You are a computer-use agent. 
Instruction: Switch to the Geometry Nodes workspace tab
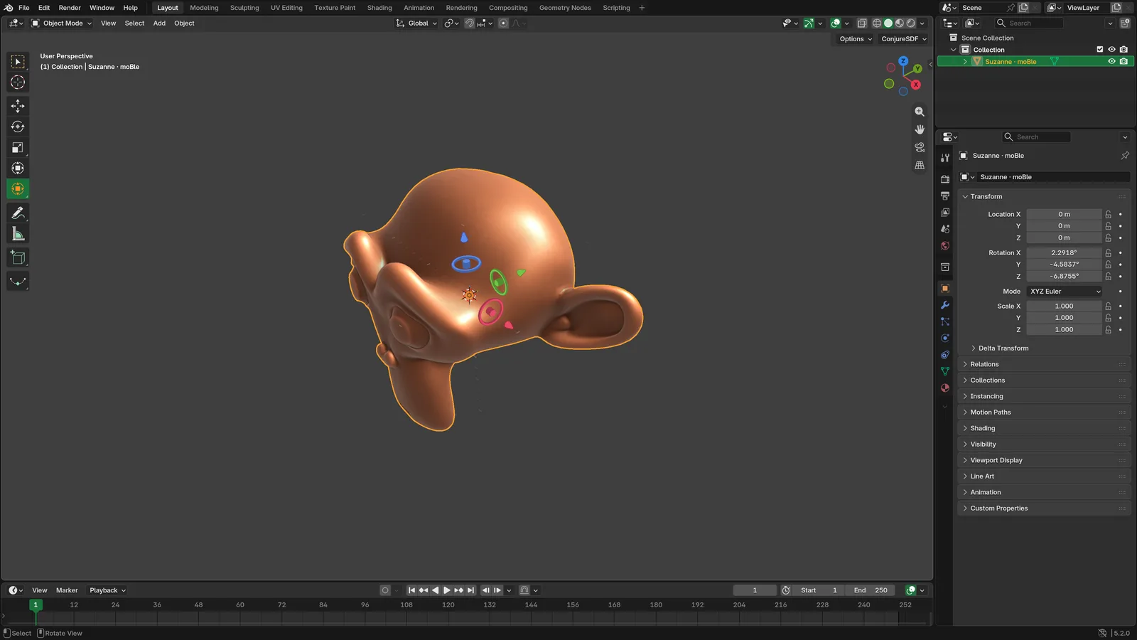(x=565, y=8)
